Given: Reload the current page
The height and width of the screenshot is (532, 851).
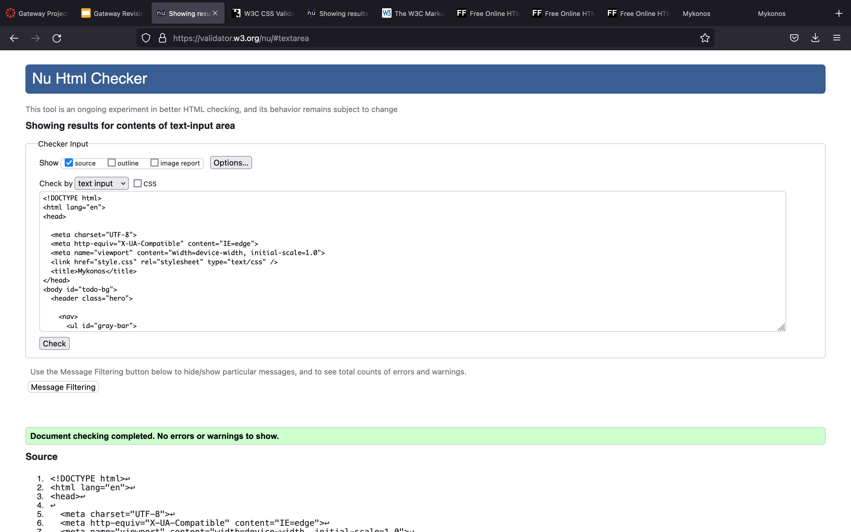Looking at the screenshot, I should pyautogui.click(x=57, y=38).
